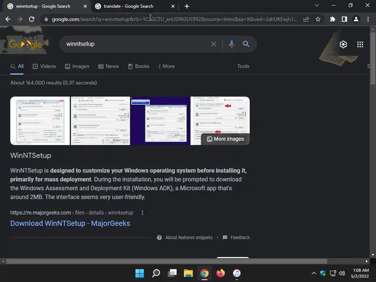Clear the search box text
Viewport: 376px width, 282px height.
point(213,44)
